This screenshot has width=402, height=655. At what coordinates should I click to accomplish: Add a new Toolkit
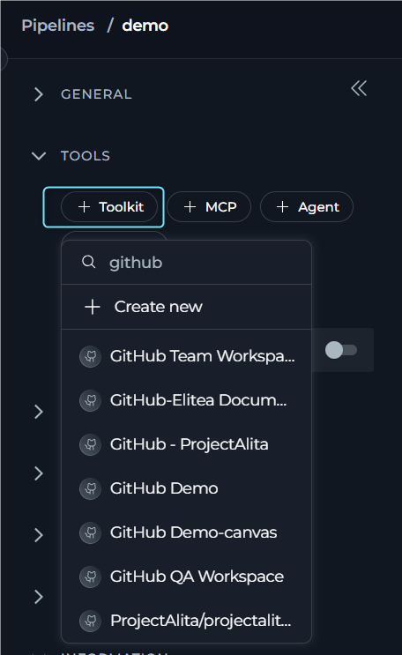[x=109, y=207]
